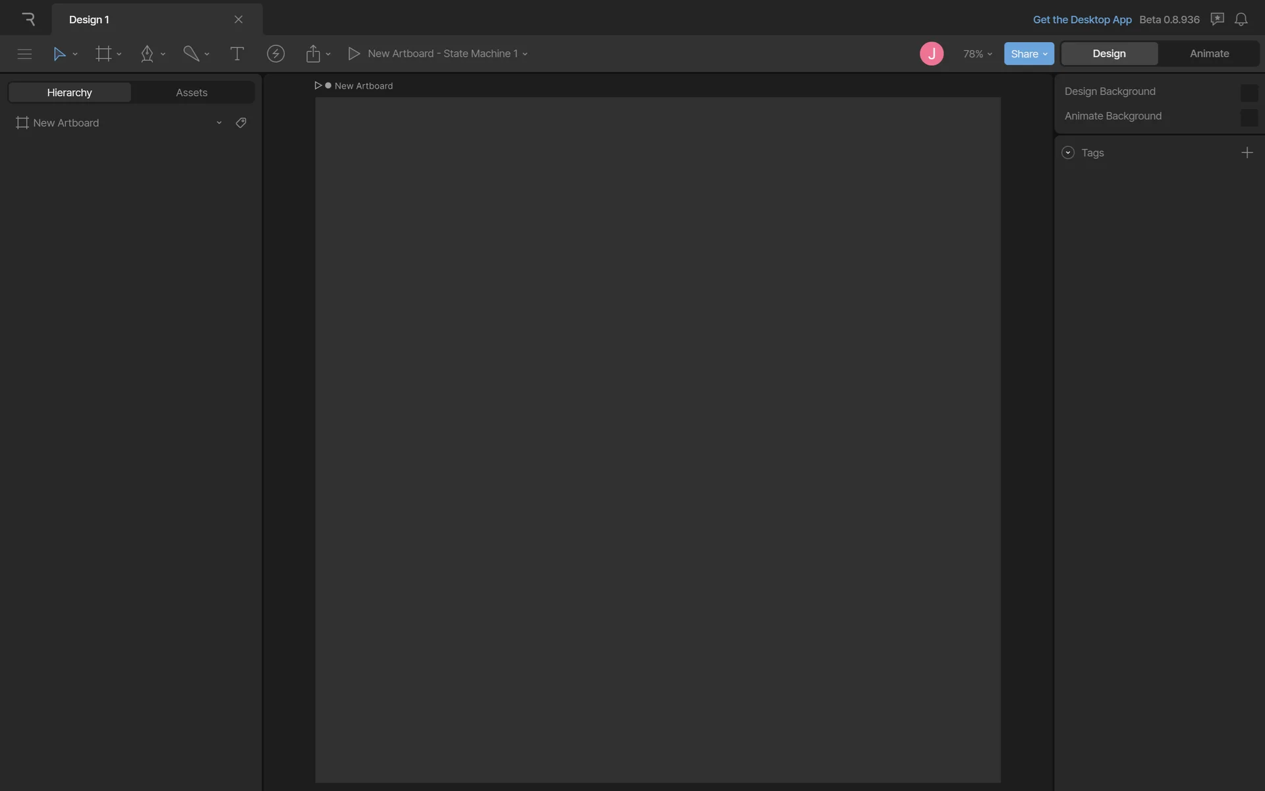This screenshot has width=1265, height=791.
Task: Select the Text tool
Action: (237, 54)
